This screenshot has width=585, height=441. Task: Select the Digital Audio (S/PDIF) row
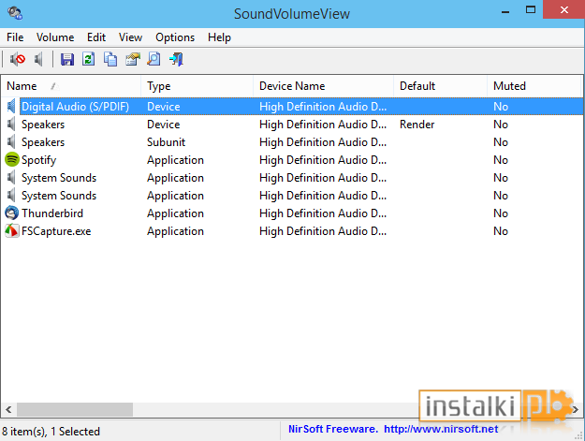tap(292, 107)
